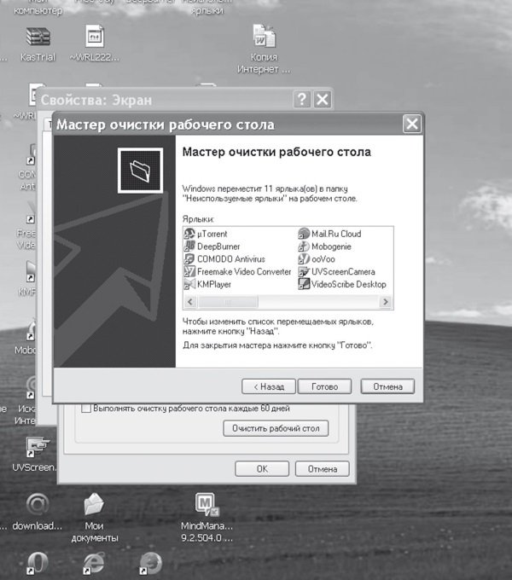Click the horizontal scrollbar thumb in shortcut list

(228, 302)
